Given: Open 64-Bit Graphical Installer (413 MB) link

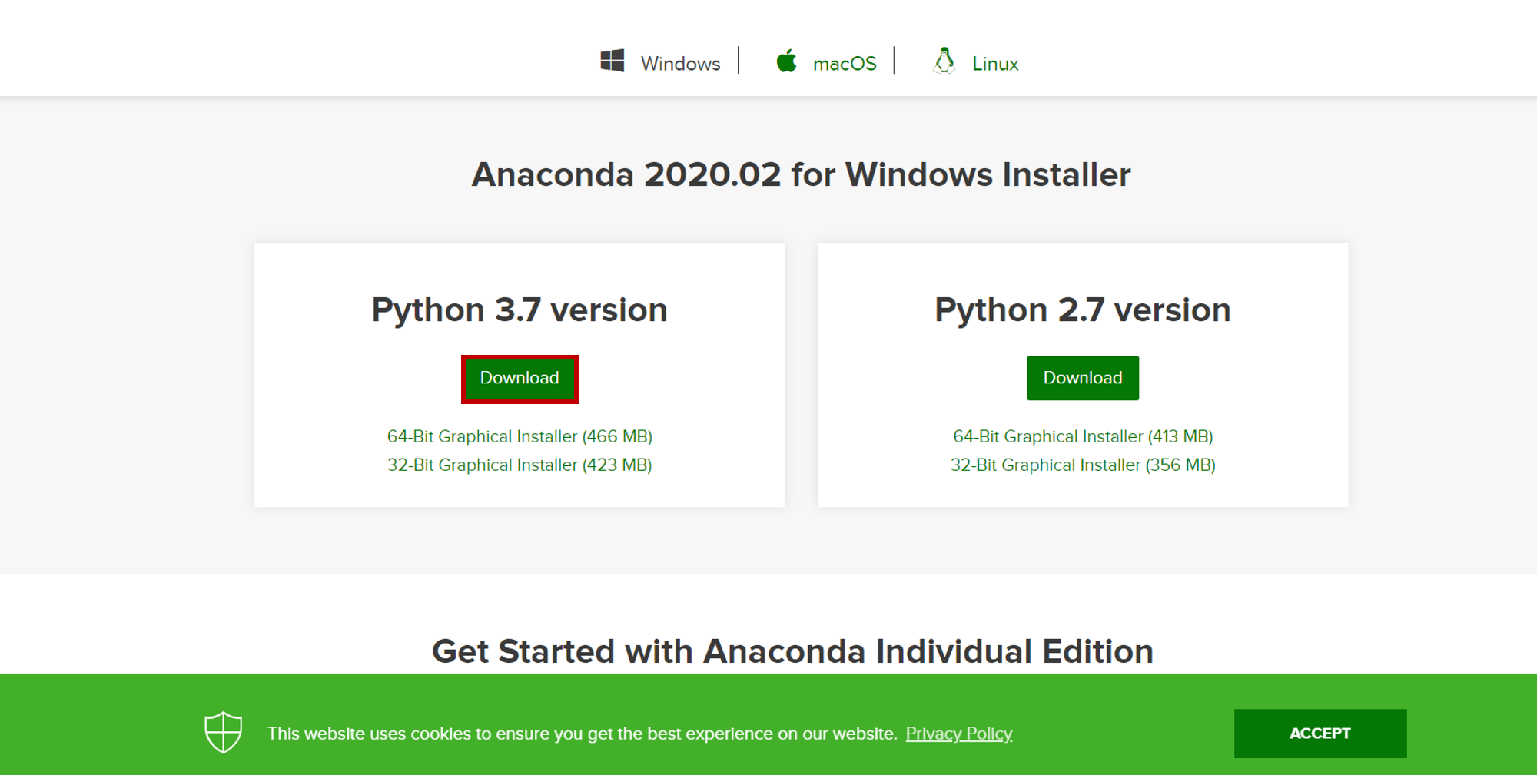Looking at the screenshot, I should [1083, 436].
